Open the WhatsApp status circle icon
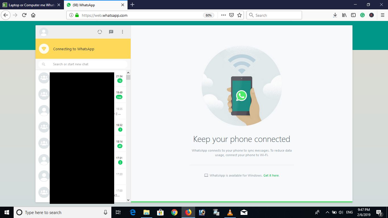The image size is (388, 218). click(x=100, y=32)
